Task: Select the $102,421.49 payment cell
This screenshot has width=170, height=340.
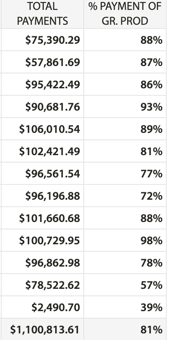Action: point(42,151)
